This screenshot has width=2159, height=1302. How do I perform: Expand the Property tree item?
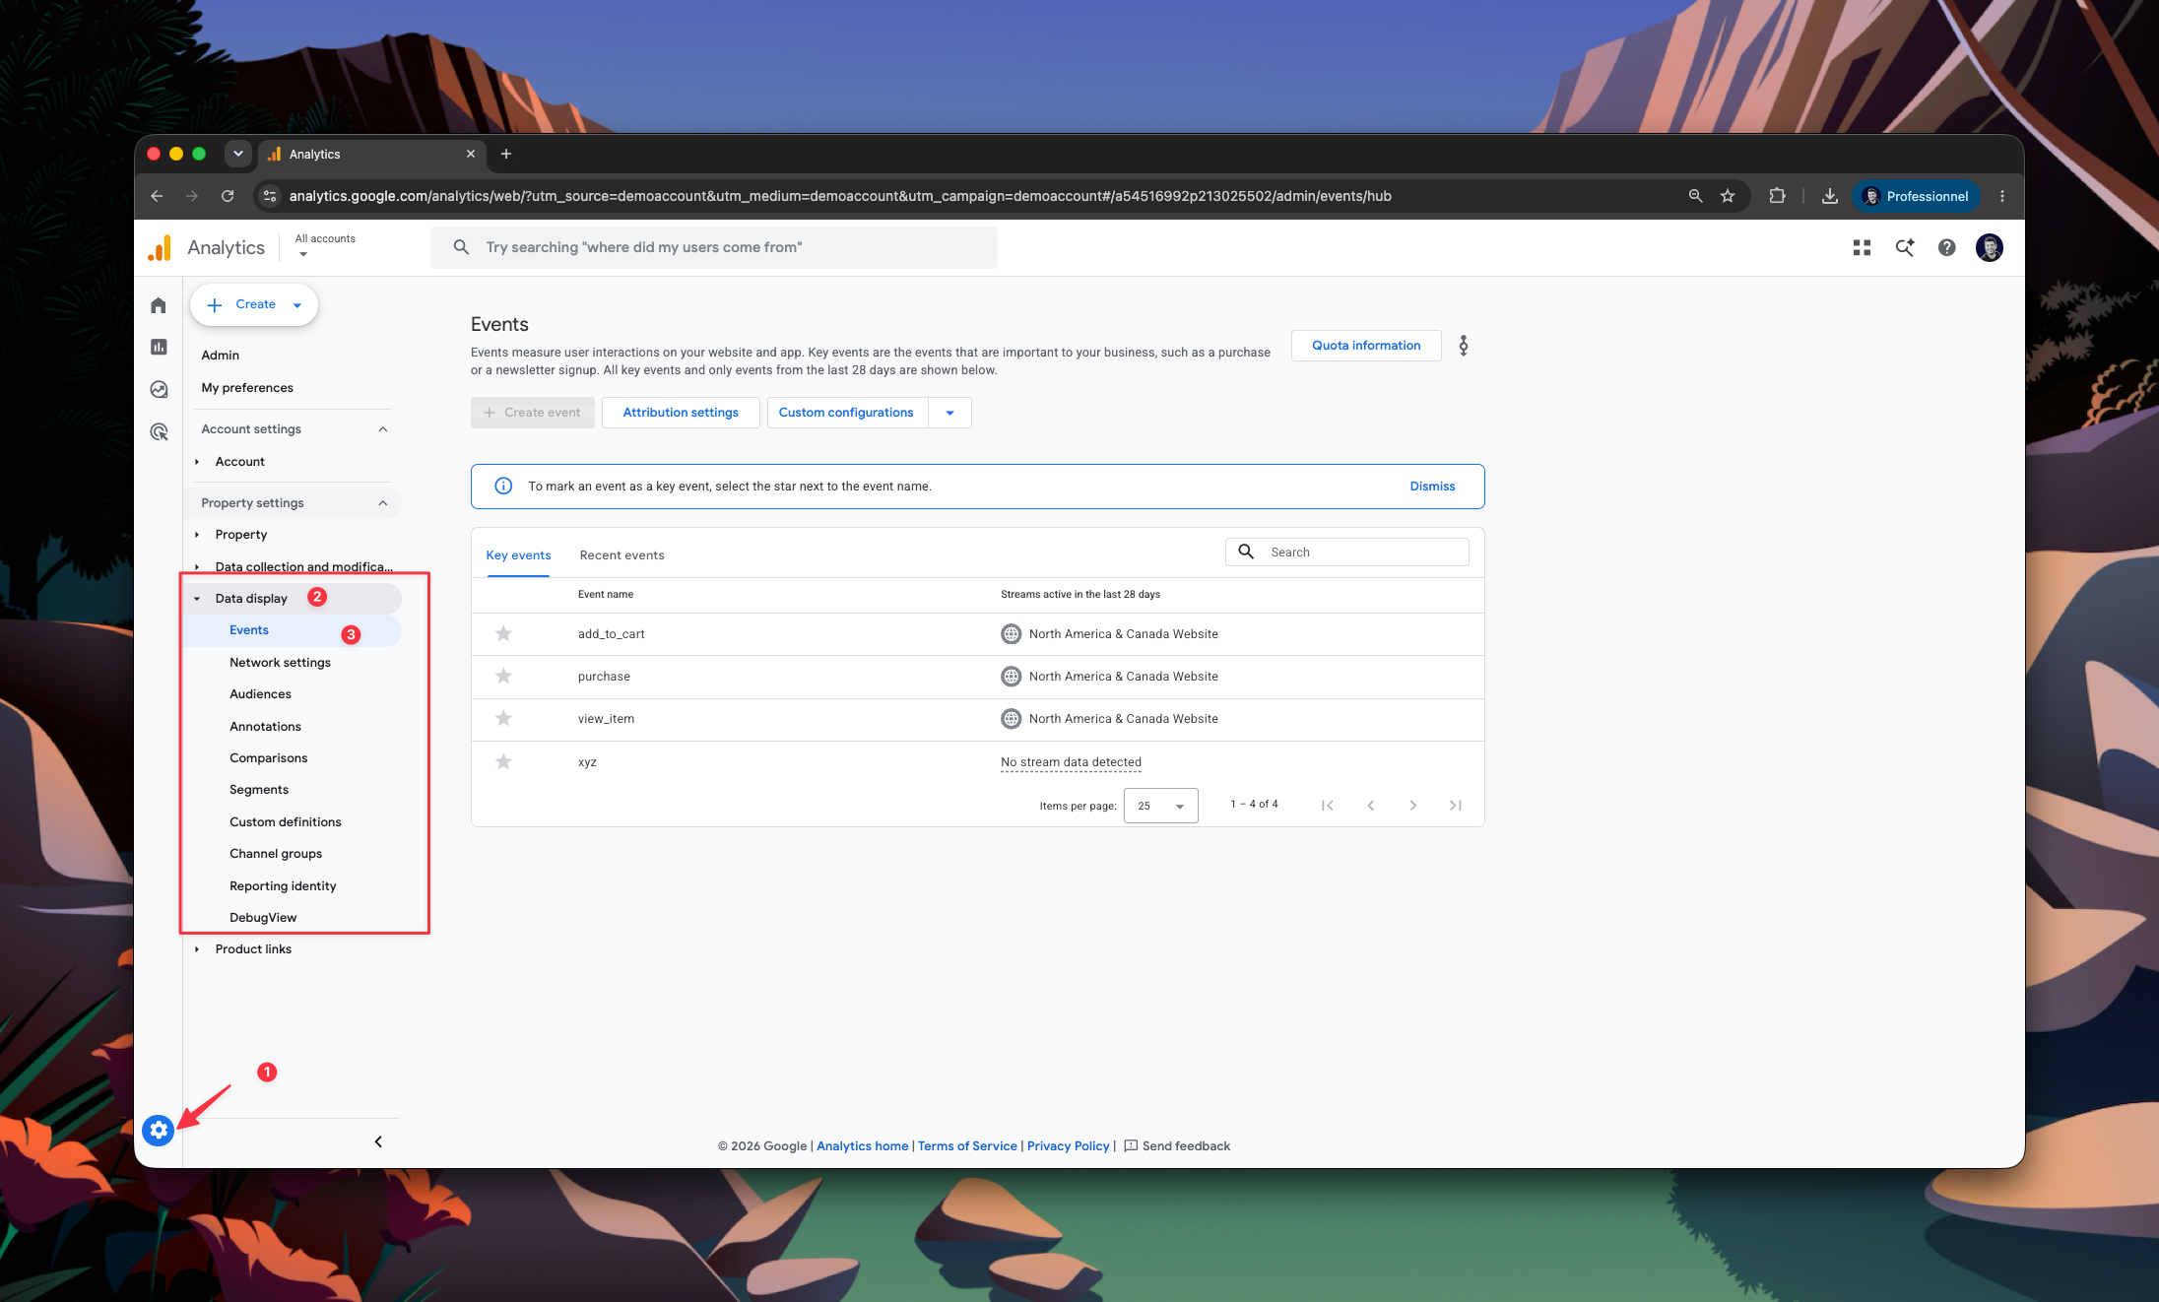click(x=197, y=535)
